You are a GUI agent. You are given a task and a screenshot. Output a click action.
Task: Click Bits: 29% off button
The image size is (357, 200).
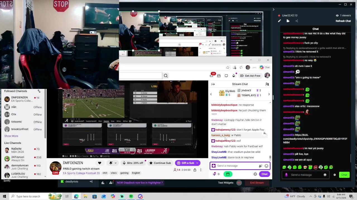click(x=133, y=163)
